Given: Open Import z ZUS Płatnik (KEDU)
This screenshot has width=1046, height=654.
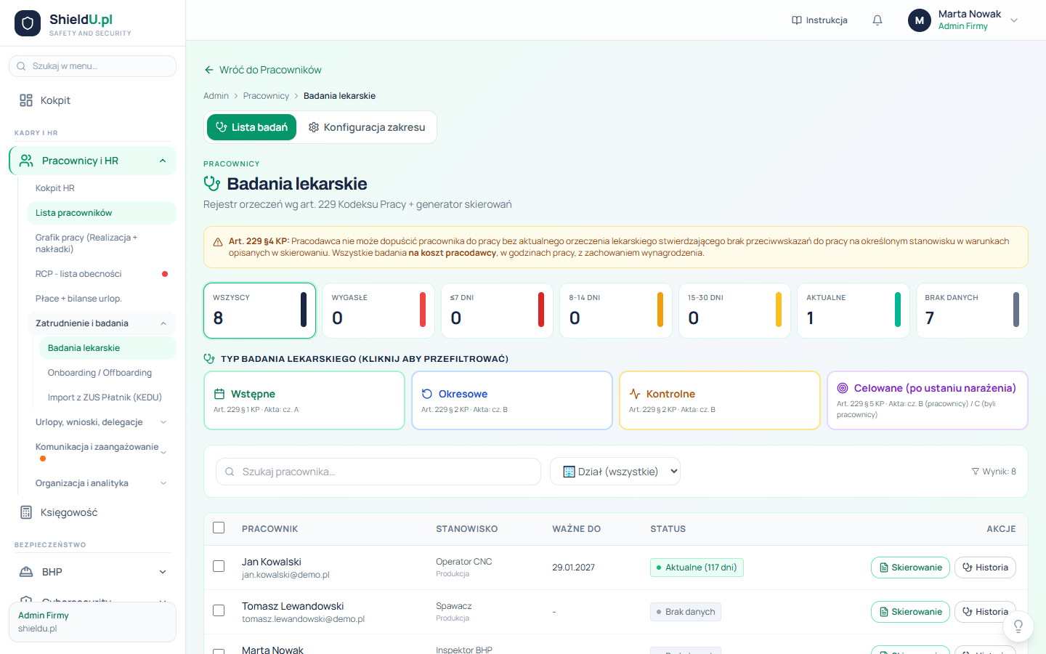Looking at the screenshot, I should click(x=108, y=397).
